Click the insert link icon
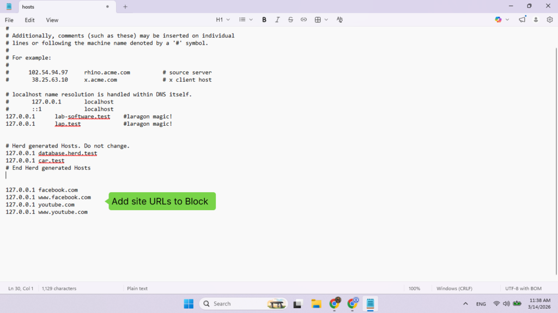Image resolution: width=558 pixels, height=313 pixels. [304, 20]
